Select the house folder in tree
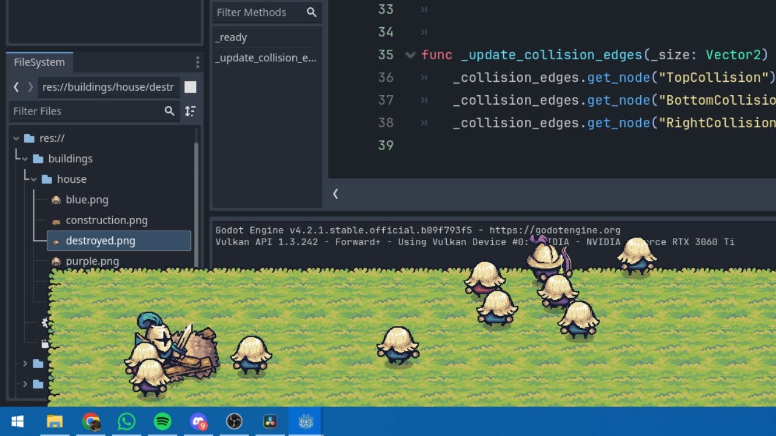Screen dimensions: 776x436 click(x=72, y=179)
